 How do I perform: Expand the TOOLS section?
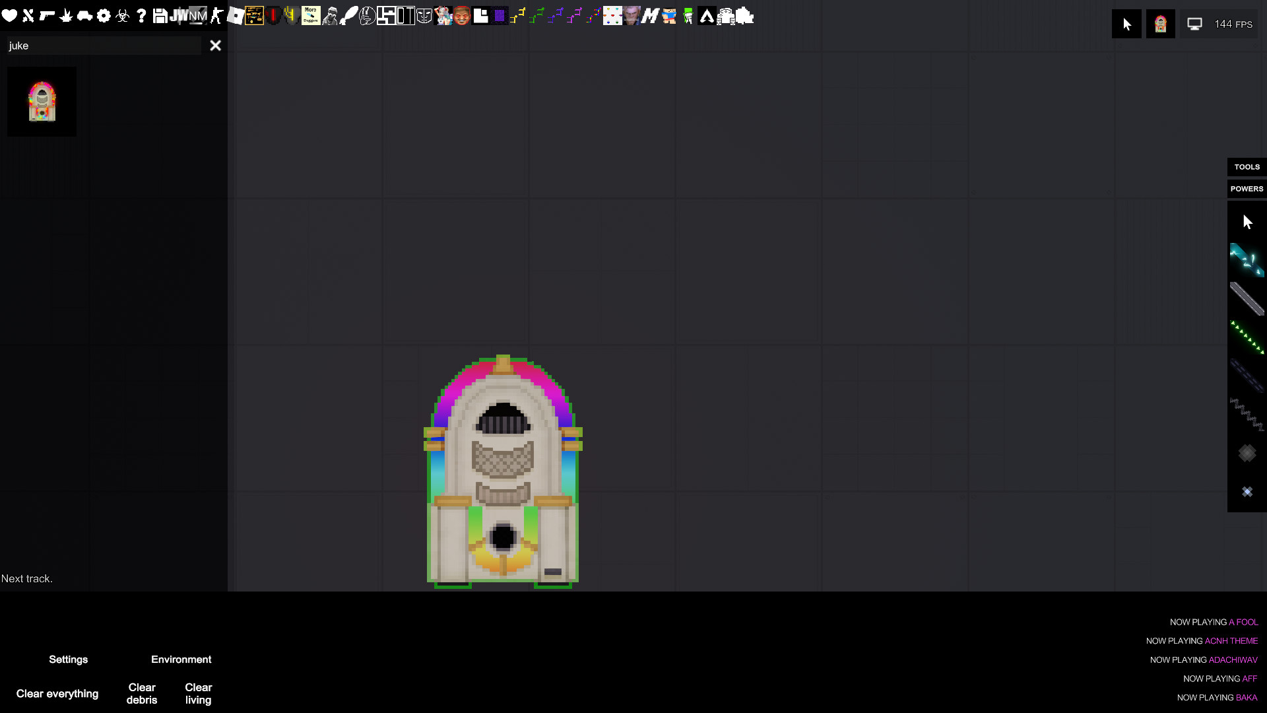point(1247,166)
